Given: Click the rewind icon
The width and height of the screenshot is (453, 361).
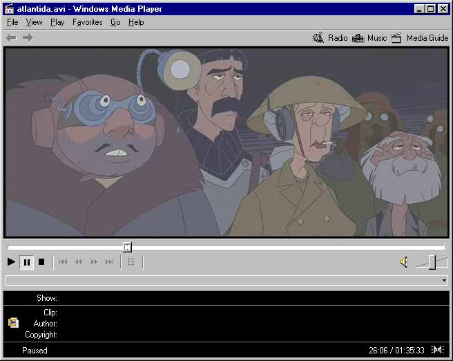Looking at the screenshot, I should (x=78, y=262).
